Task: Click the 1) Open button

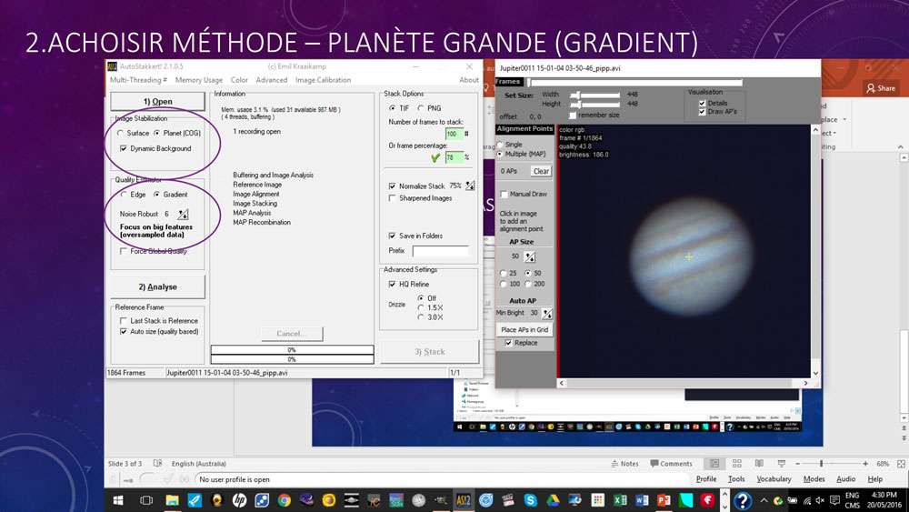Action: (157, 102)
